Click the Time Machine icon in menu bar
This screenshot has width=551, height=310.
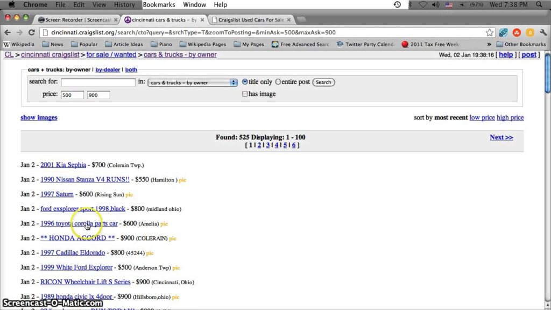point(397,5)
